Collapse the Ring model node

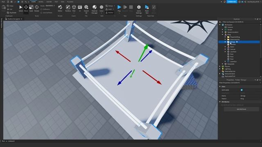223,34
